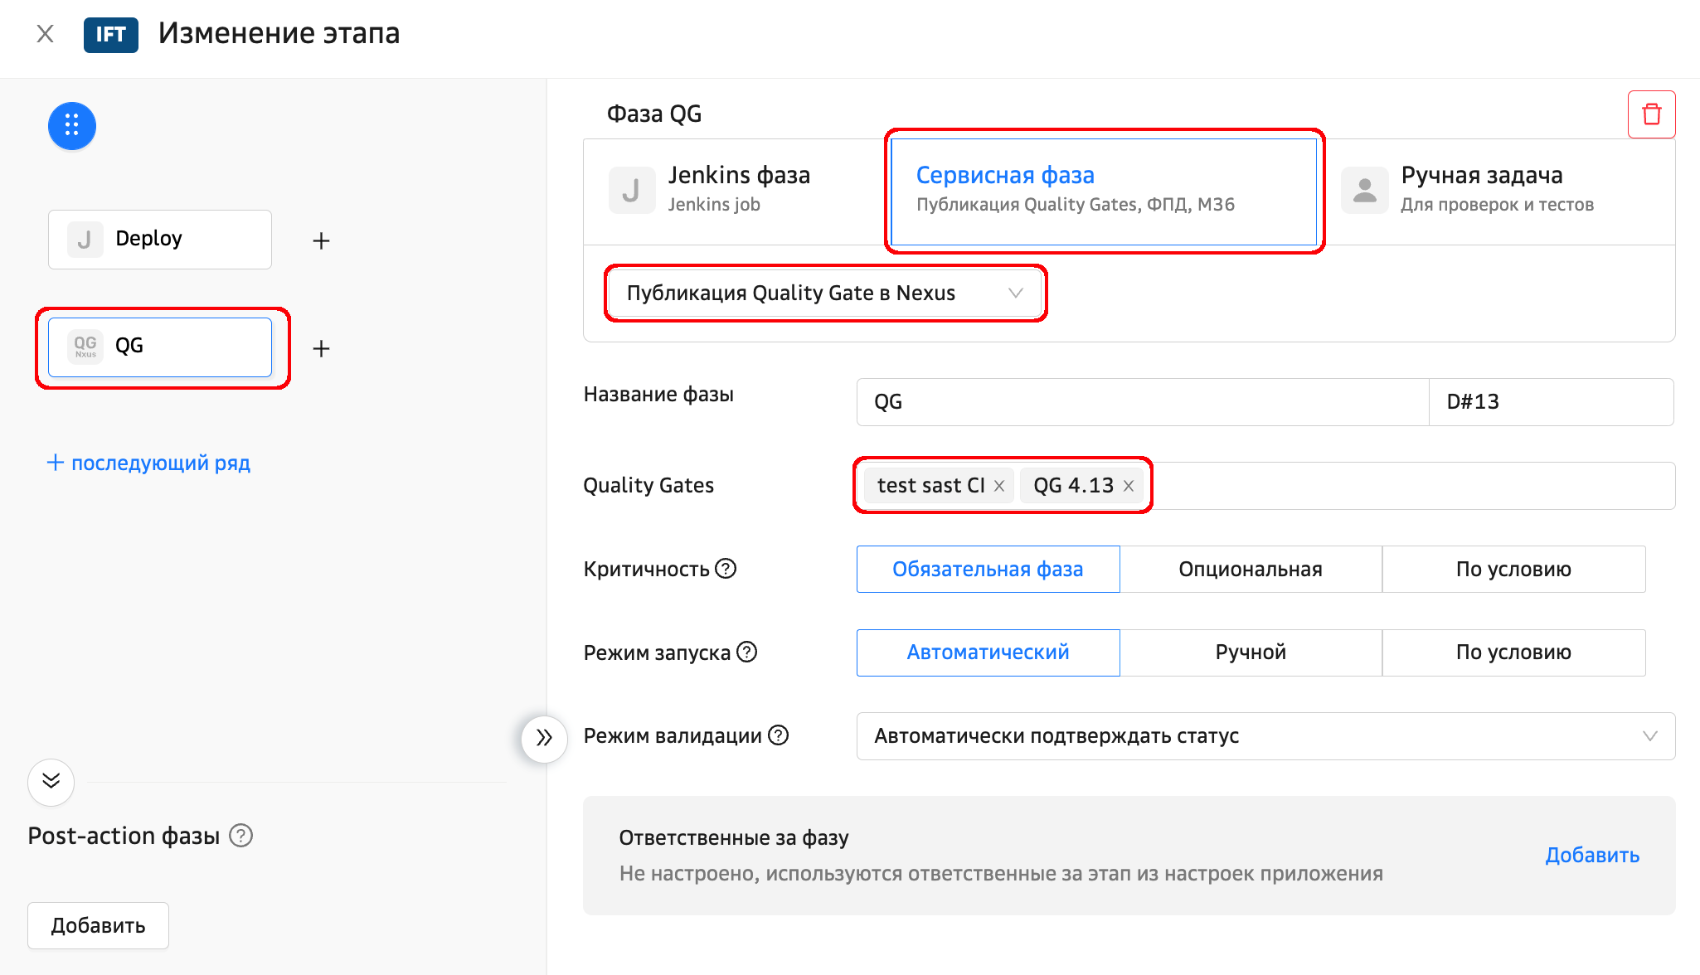This screenshot has width=1700, height=975.
Task: Remove the test sast CI tag
Action: point(999,486)
